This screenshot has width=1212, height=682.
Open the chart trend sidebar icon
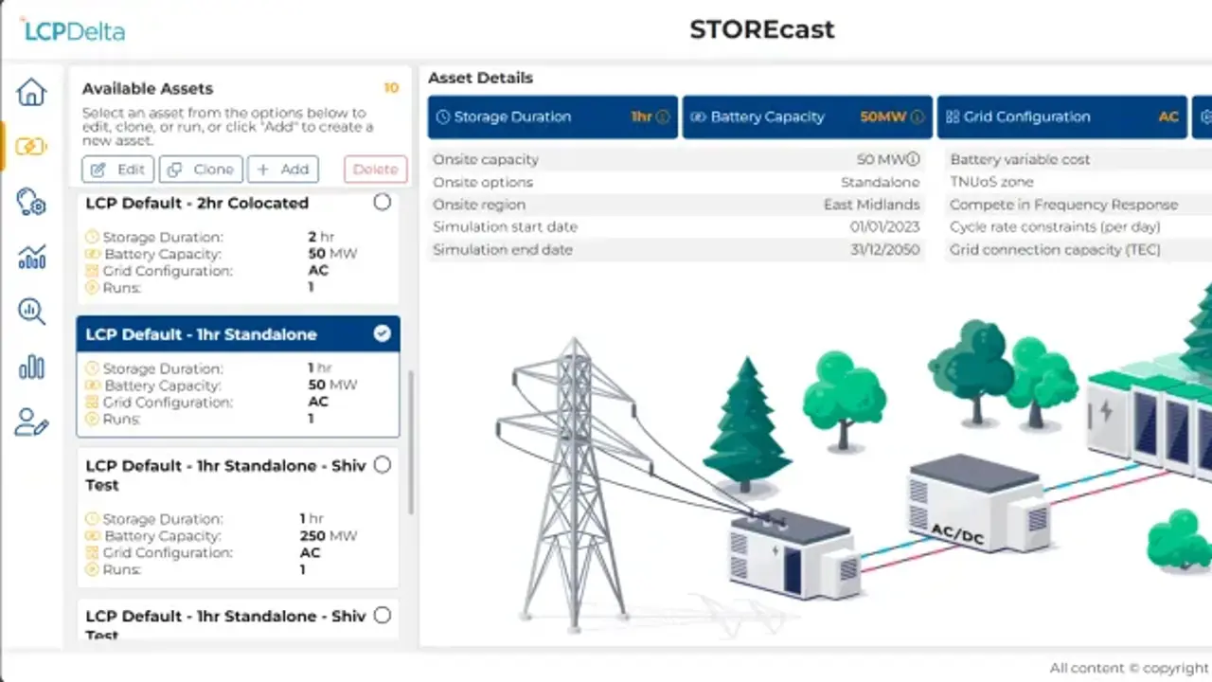[31, 256]
